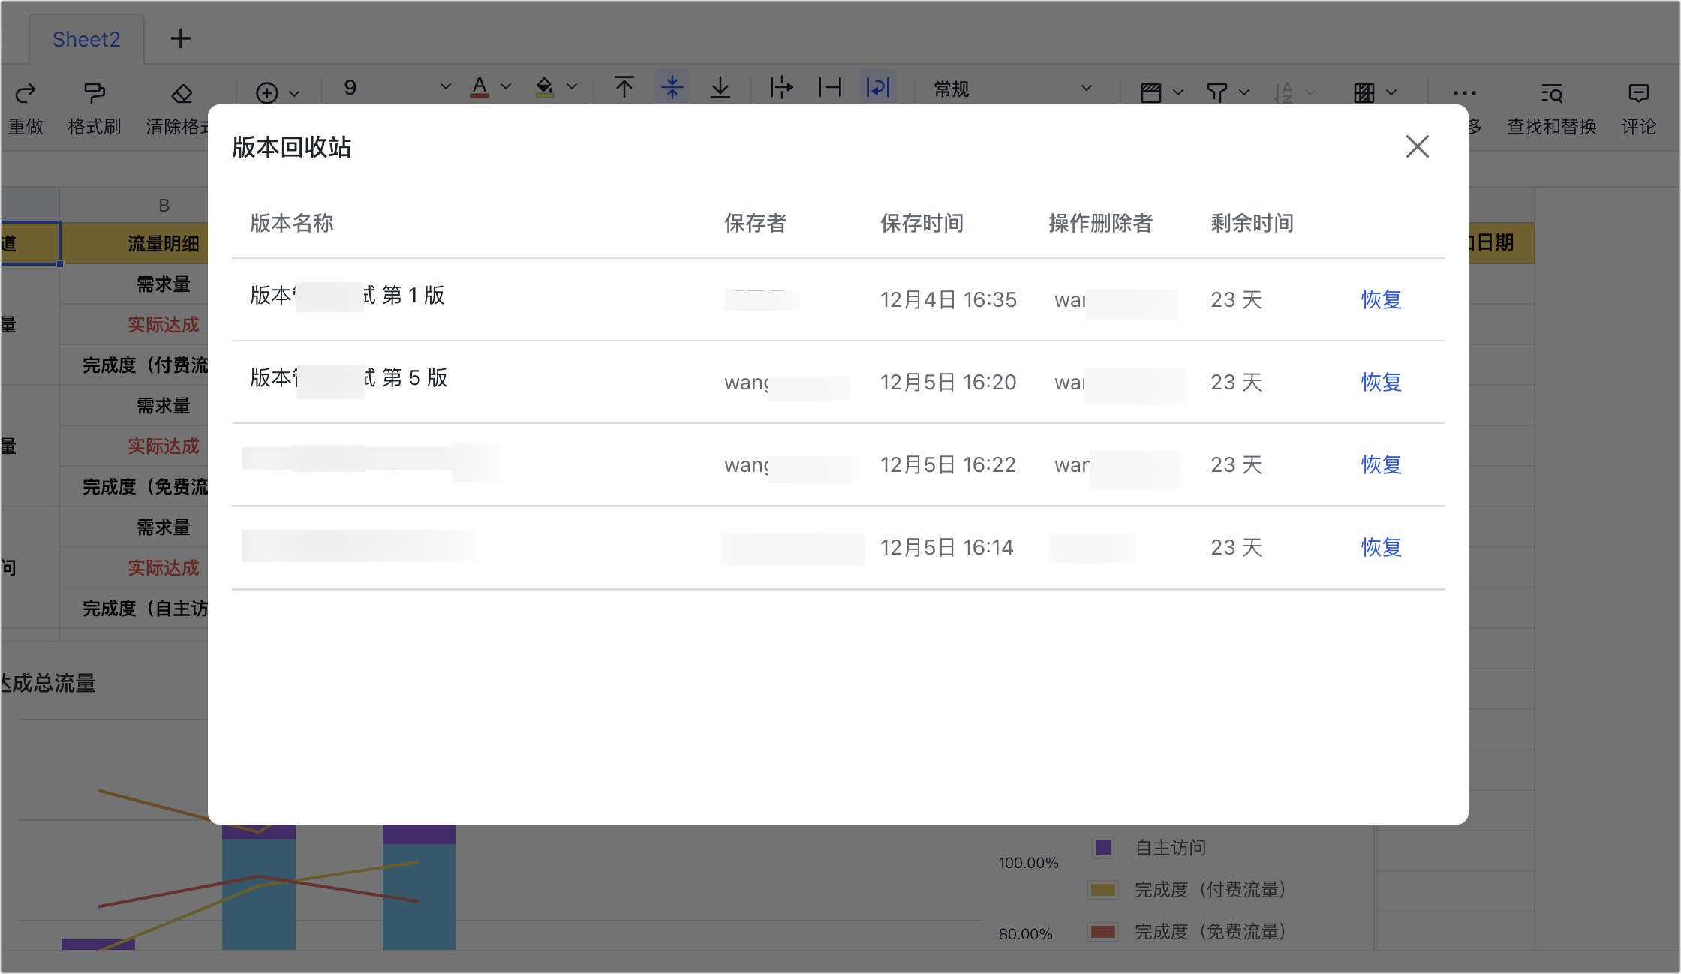The width and height of the screenshot is (1681, 974).
Task: Expand the 常规 number format dropdown
Action: (1086, 89)
